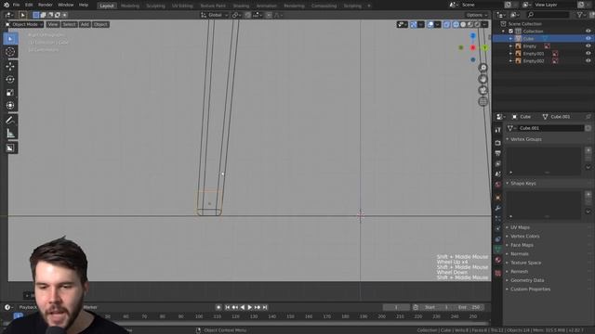Open the Texture properties tab
The width and height of the screenshot is (595, 334).
498,273
